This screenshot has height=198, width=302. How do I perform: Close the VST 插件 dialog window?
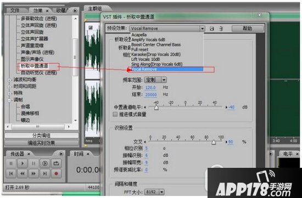click(x=260, y=15)
